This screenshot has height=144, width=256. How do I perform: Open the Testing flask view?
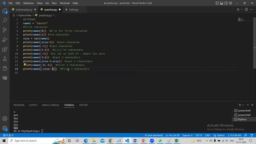pyautogui.click(x=5, y=59)
